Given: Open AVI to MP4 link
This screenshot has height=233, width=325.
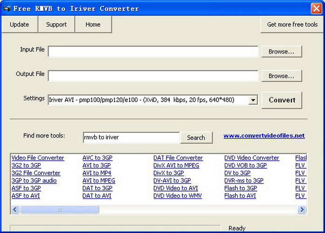Looking at the screenshot, I should tap(97, 173).
